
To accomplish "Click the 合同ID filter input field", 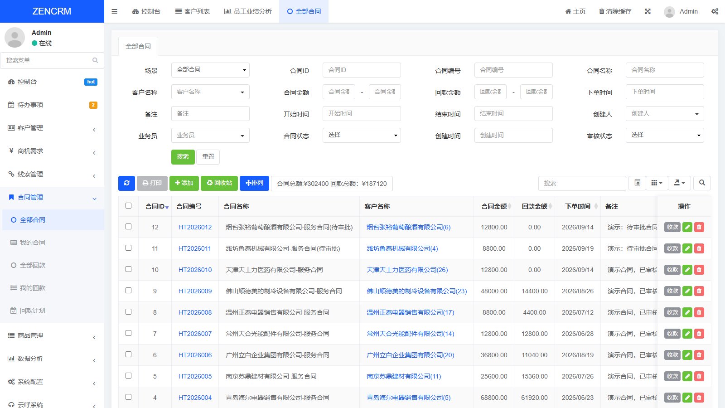I will click(x=362, y=70).
